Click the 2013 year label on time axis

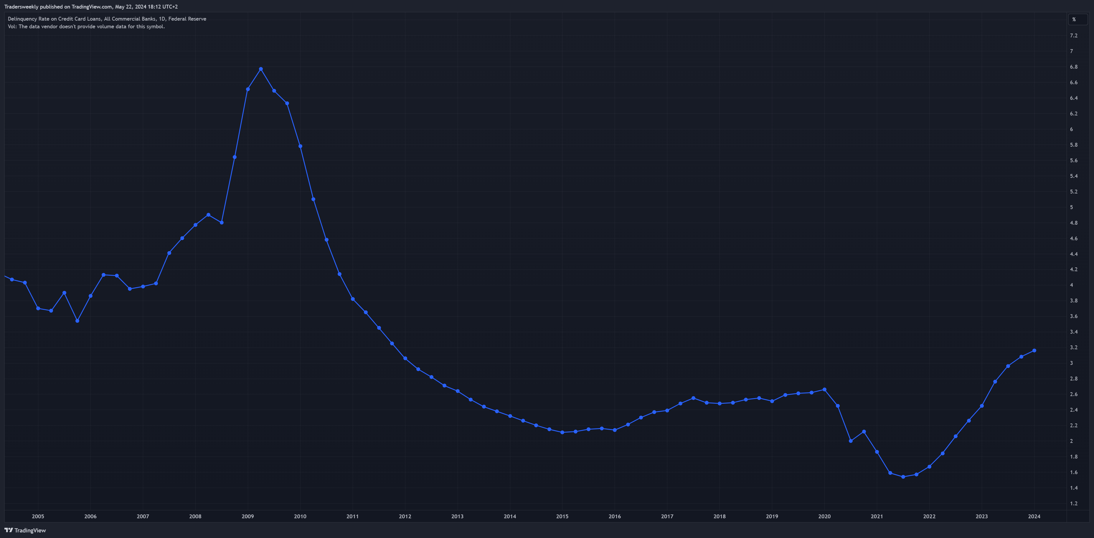click(457, 517)
